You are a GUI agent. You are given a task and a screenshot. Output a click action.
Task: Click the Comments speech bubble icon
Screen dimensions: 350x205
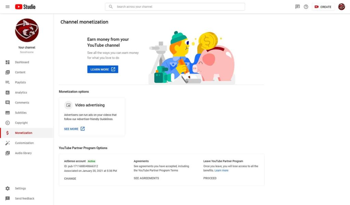pos(8,102)
